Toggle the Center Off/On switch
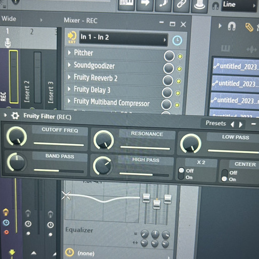 coord(224,176)
